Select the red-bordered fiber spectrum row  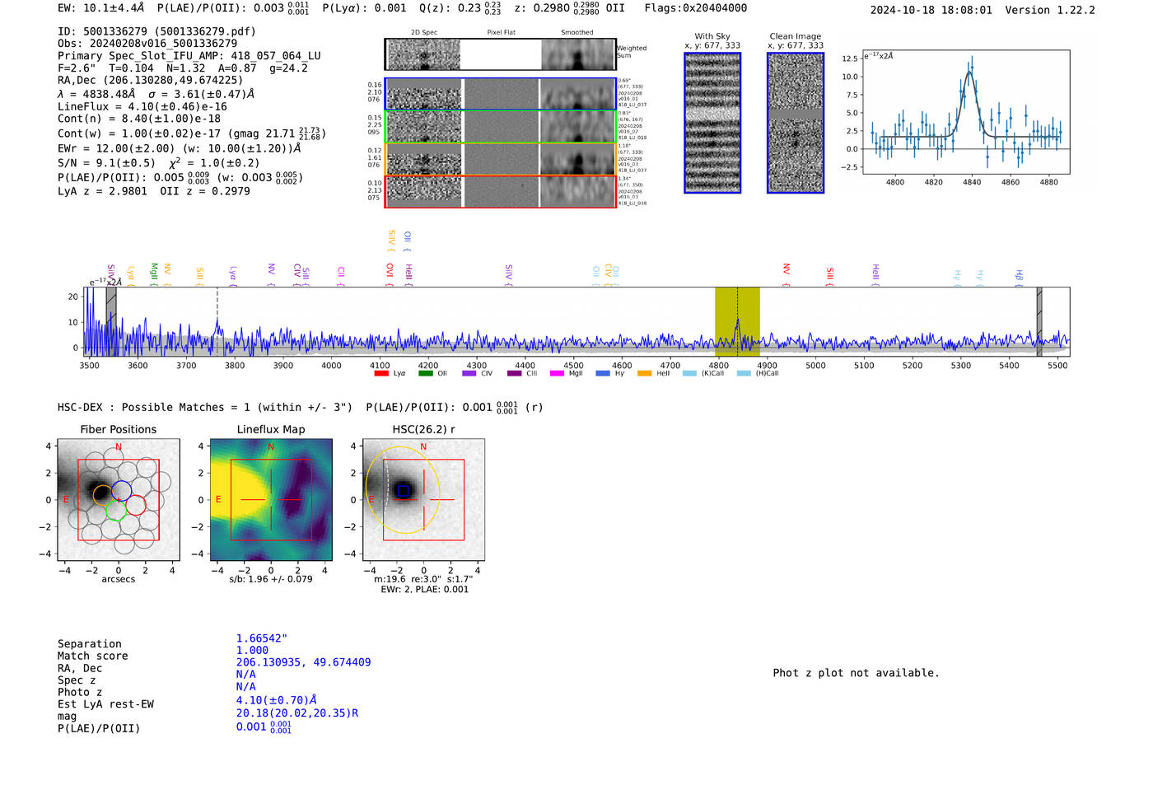501,191
